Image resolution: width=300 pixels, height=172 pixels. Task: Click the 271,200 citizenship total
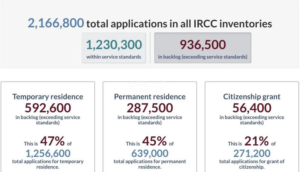(x=252, y=153)
